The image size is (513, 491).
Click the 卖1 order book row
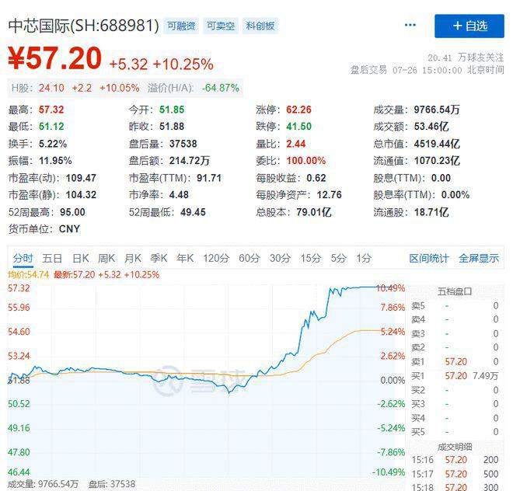[455, 361]
